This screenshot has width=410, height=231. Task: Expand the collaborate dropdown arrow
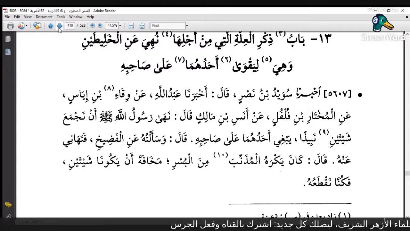coord(27,26)
